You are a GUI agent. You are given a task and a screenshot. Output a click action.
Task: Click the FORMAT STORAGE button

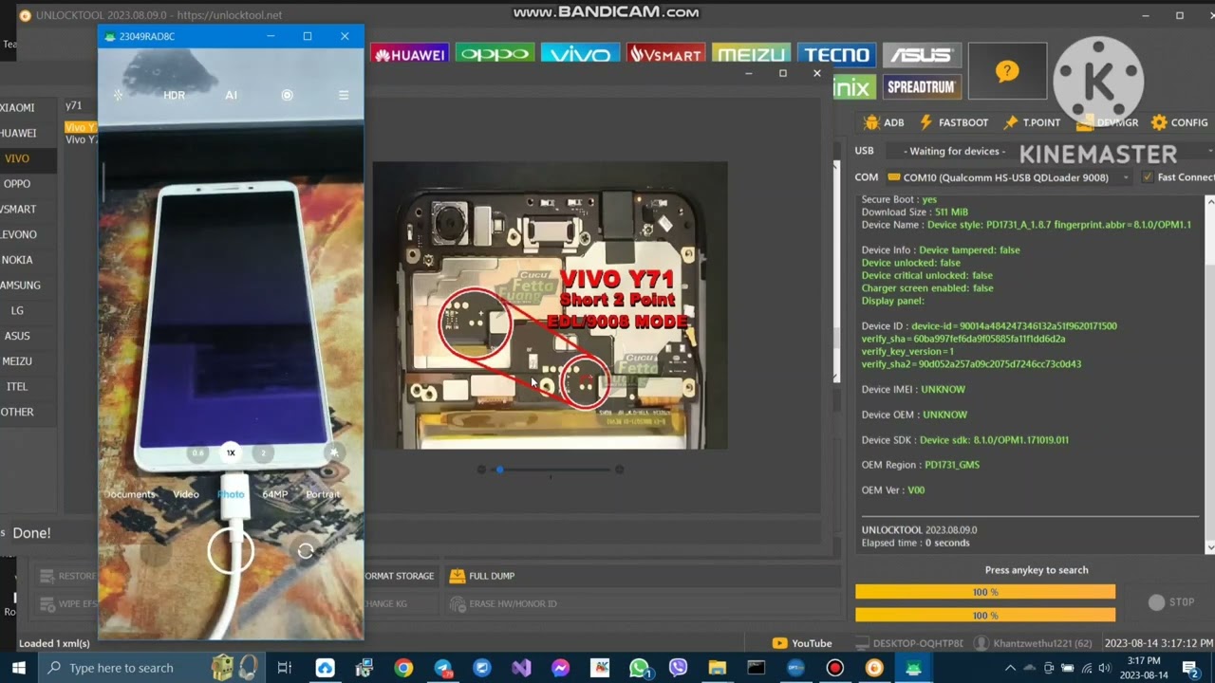[x=400, y=576]
